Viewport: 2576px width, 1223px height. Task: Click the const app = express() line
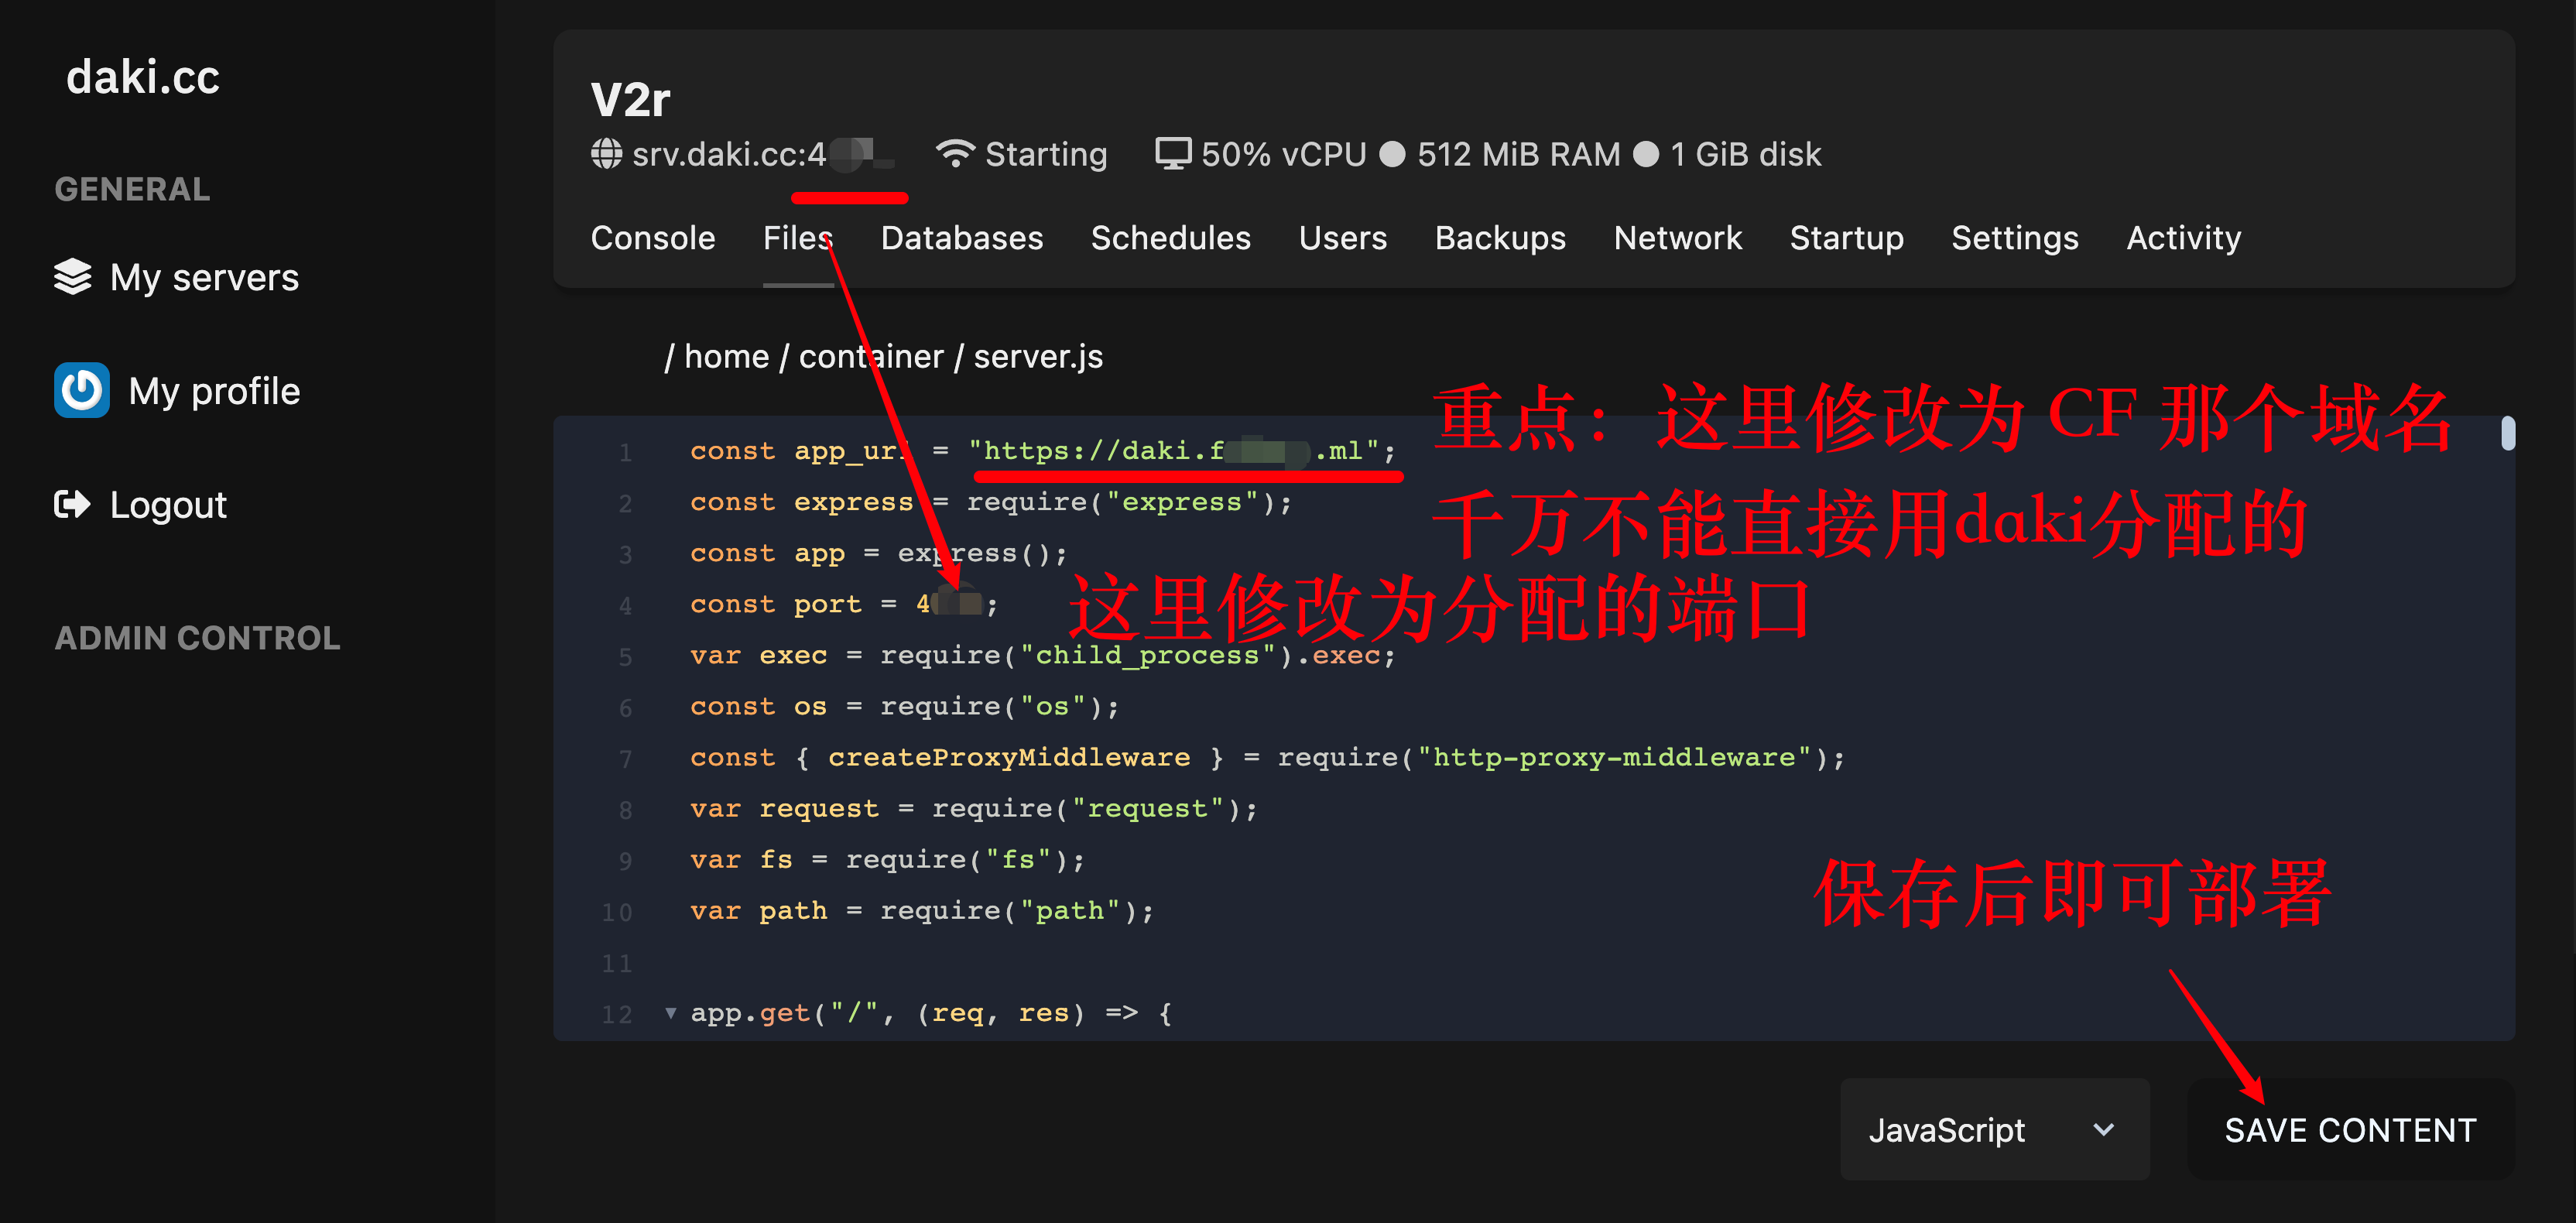point(878,553)
